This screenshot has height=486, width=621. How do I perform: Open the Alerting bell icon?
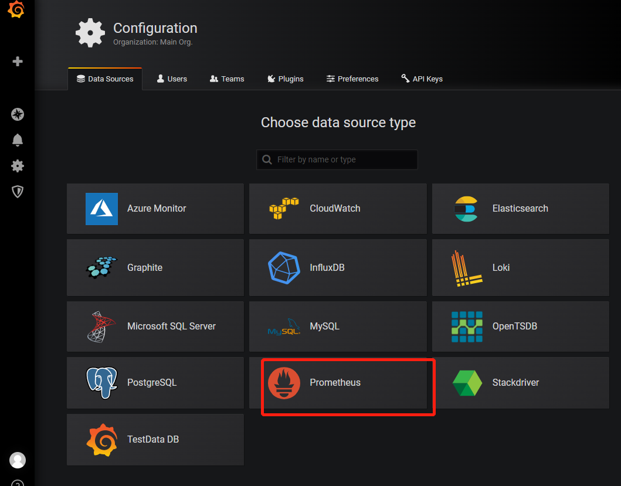[18, 140]
